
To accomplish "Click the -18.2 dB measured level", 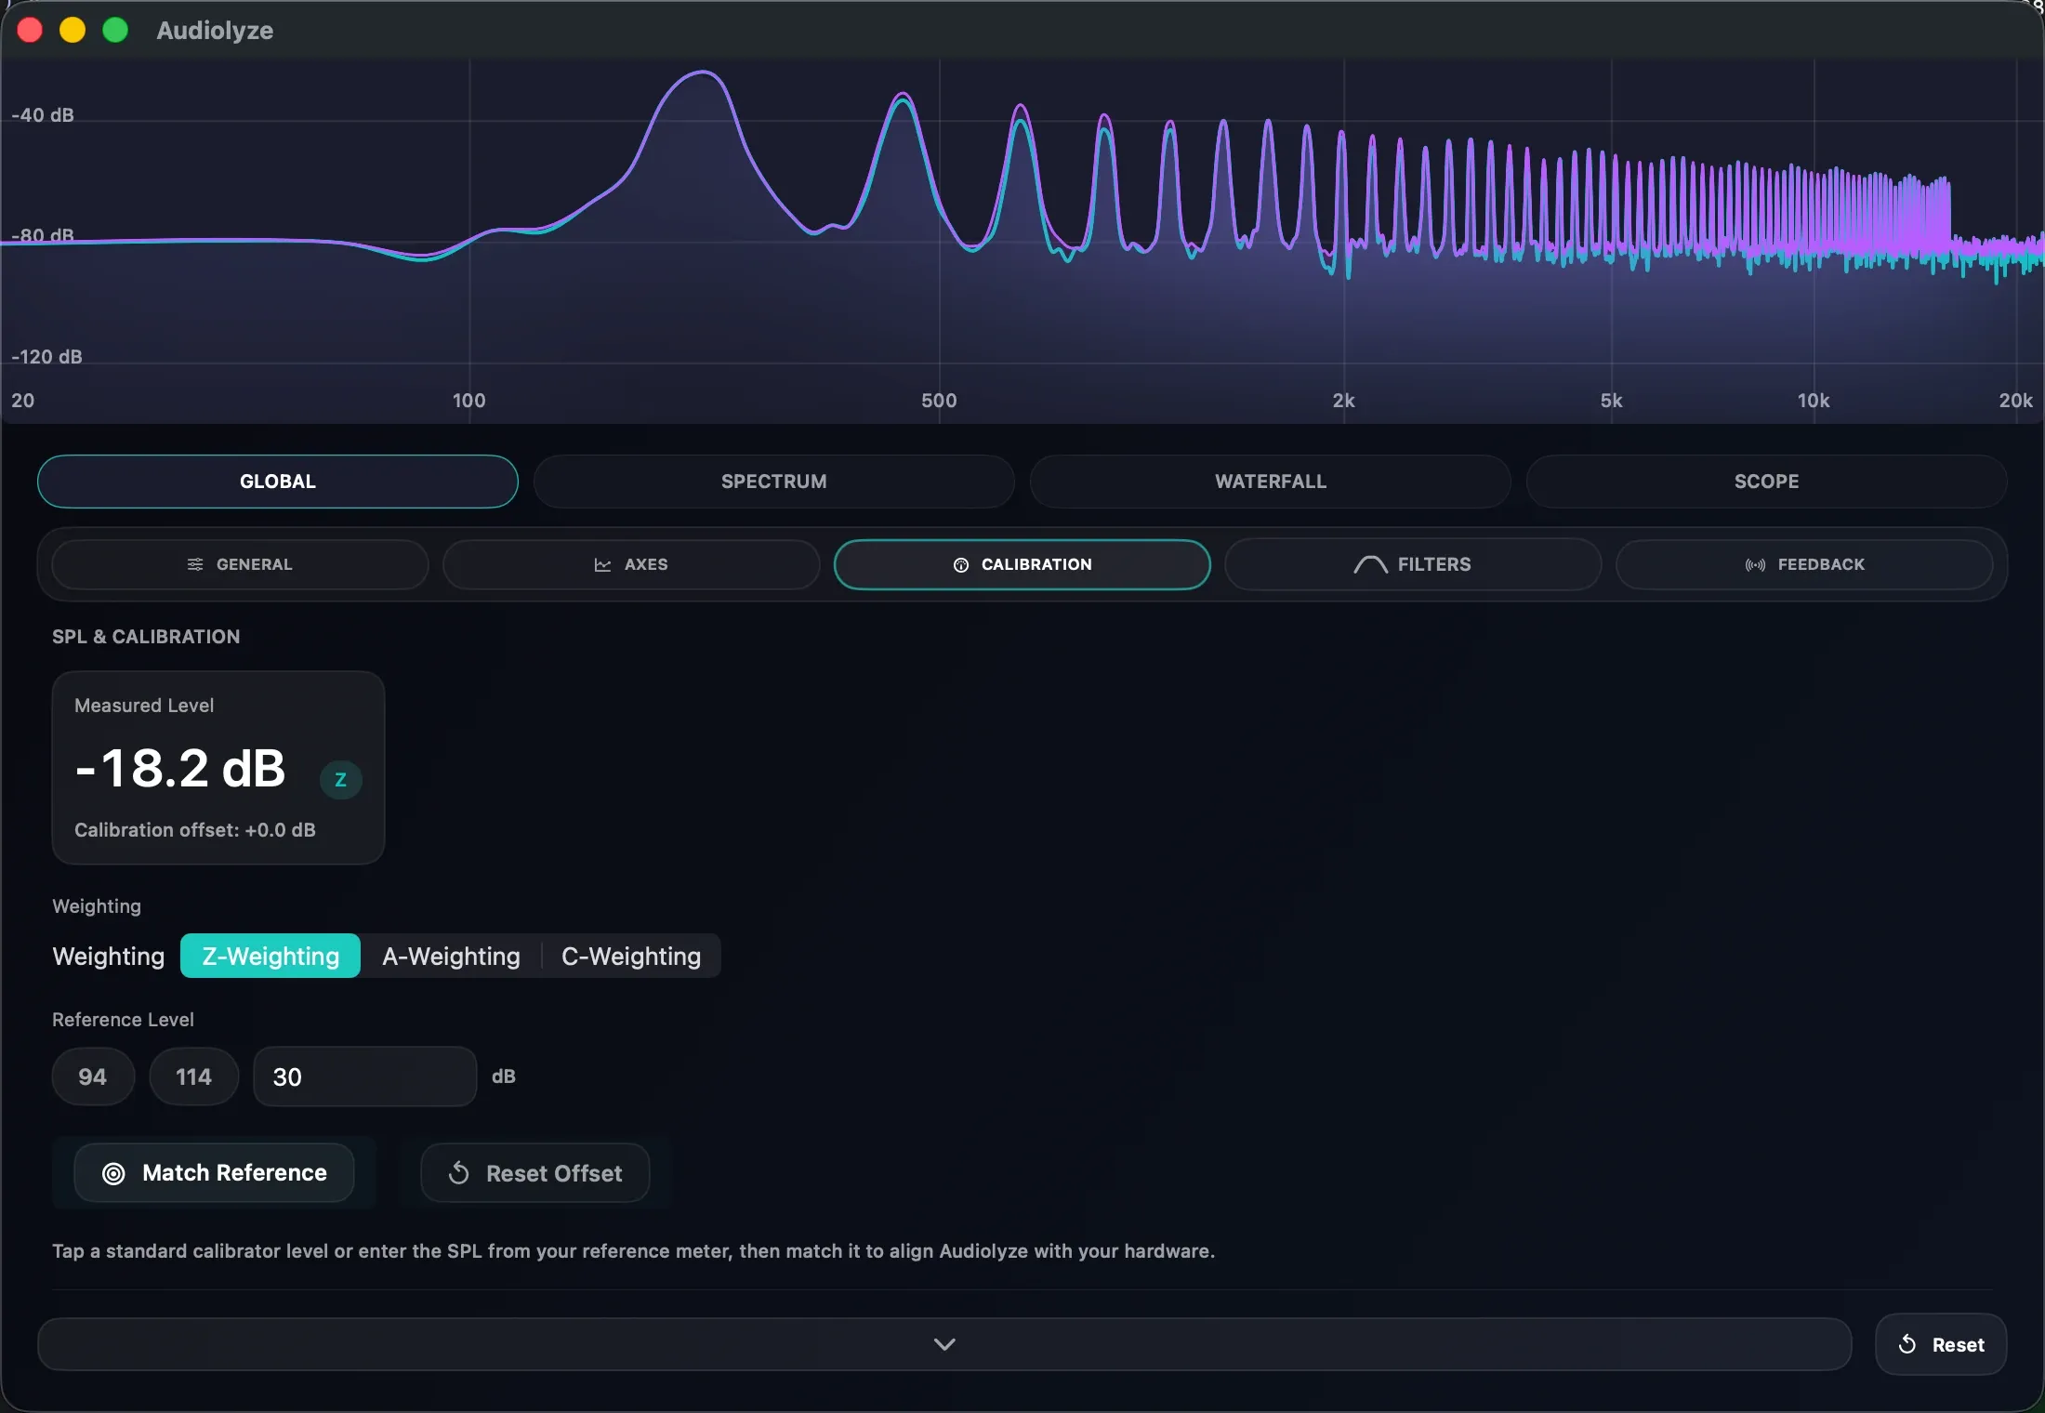I will (179, 769).
